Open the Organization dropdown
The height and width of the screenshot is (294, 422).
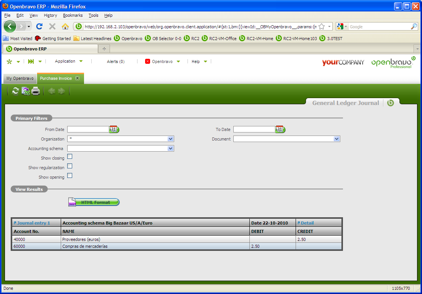click(170, 139)
